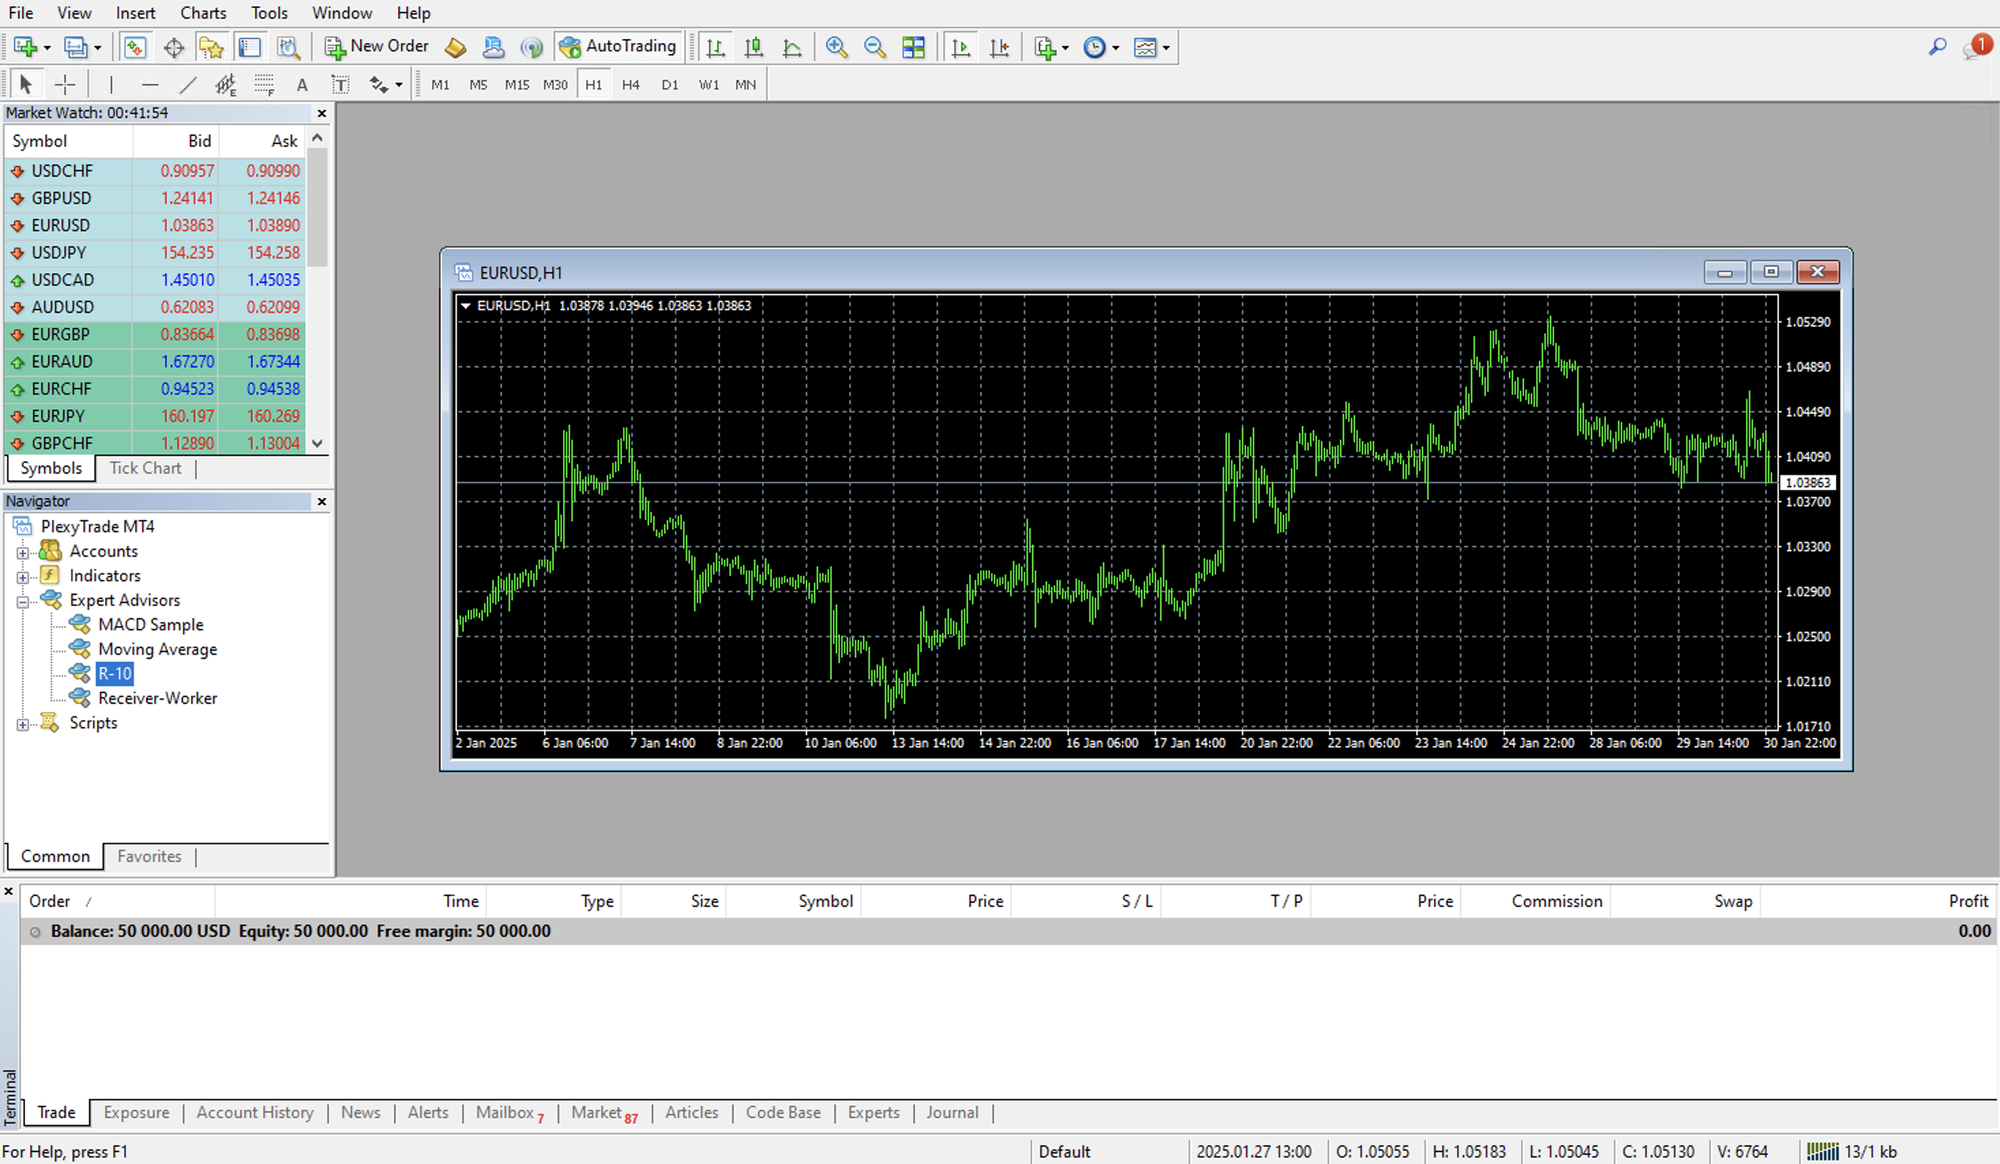This screenshot has width=2000, height=1164.
Task: Switch chart to Candlesticks icon
Action: pyautogui.click(x=754, y=48)
